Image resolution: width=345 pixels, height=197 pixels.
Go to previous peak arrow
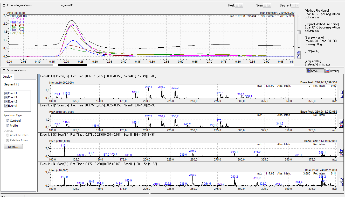tap(237, 5)
